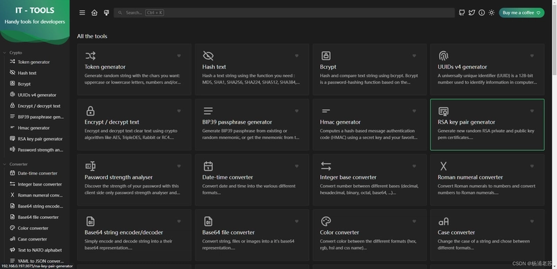Screen dimensions: 557x269
Task: Click the Token generator card shuffle icon
Action: click(x=91, y=56)
